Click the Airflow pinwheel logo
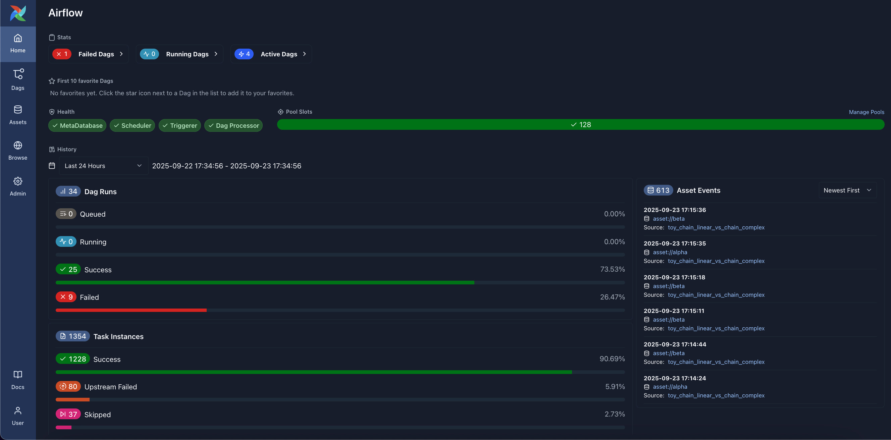The width and height of the screenshot is (891, 440). tap(18, 13)
